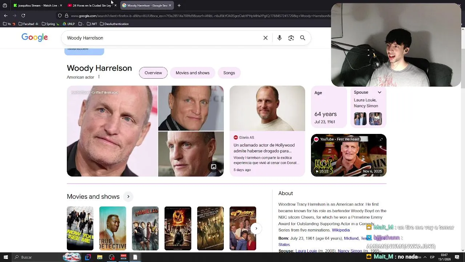Open IntelliJ IDEA icon in taskbar
This screenshot has height=262, width=465.
click(88, 257)
